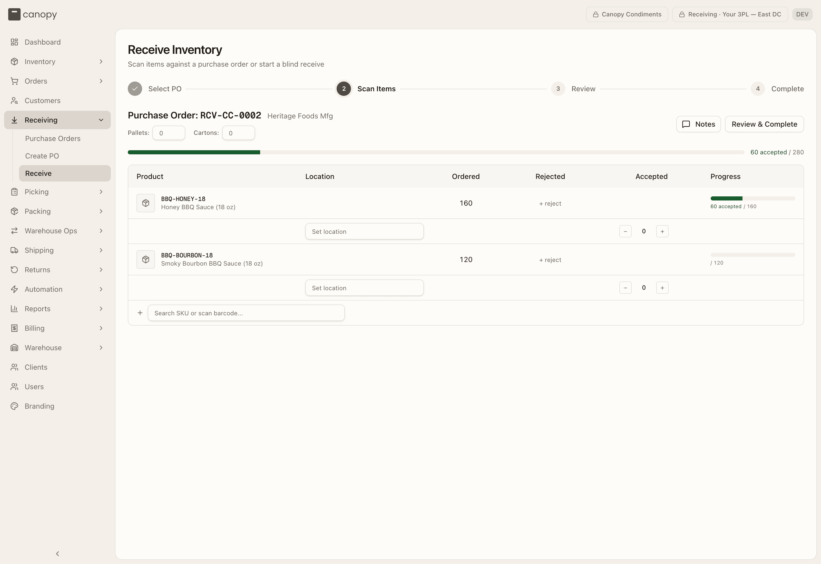Click + reject for Honey BBQ Sauce

550,204
